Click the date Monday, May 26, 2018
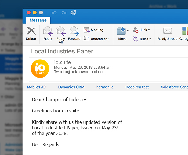188x155 pixels. click(74, 68)
